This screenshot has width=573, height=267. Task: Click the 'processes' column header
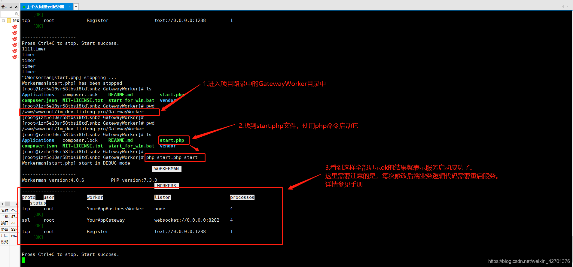click(242, 197)
